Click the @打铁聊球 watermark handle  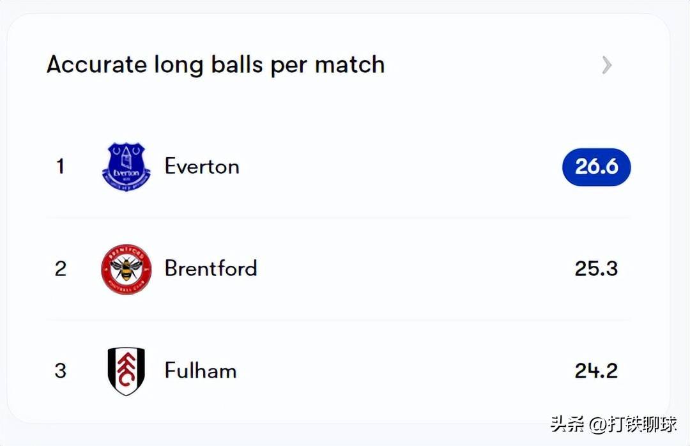click(632, 425)
